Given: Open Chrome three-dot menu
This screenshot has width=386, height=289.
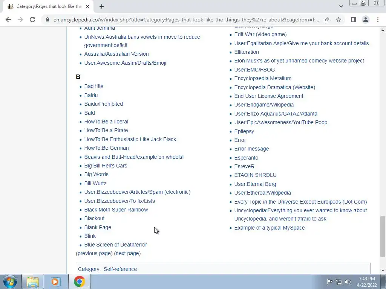Looking at the screenshot, I should tap(378, 20).
